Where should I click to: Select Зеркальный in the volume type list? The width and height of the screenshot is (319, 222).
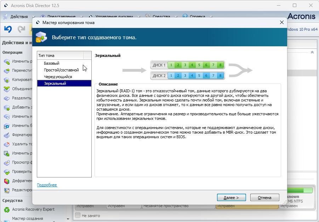coord(55,83)
